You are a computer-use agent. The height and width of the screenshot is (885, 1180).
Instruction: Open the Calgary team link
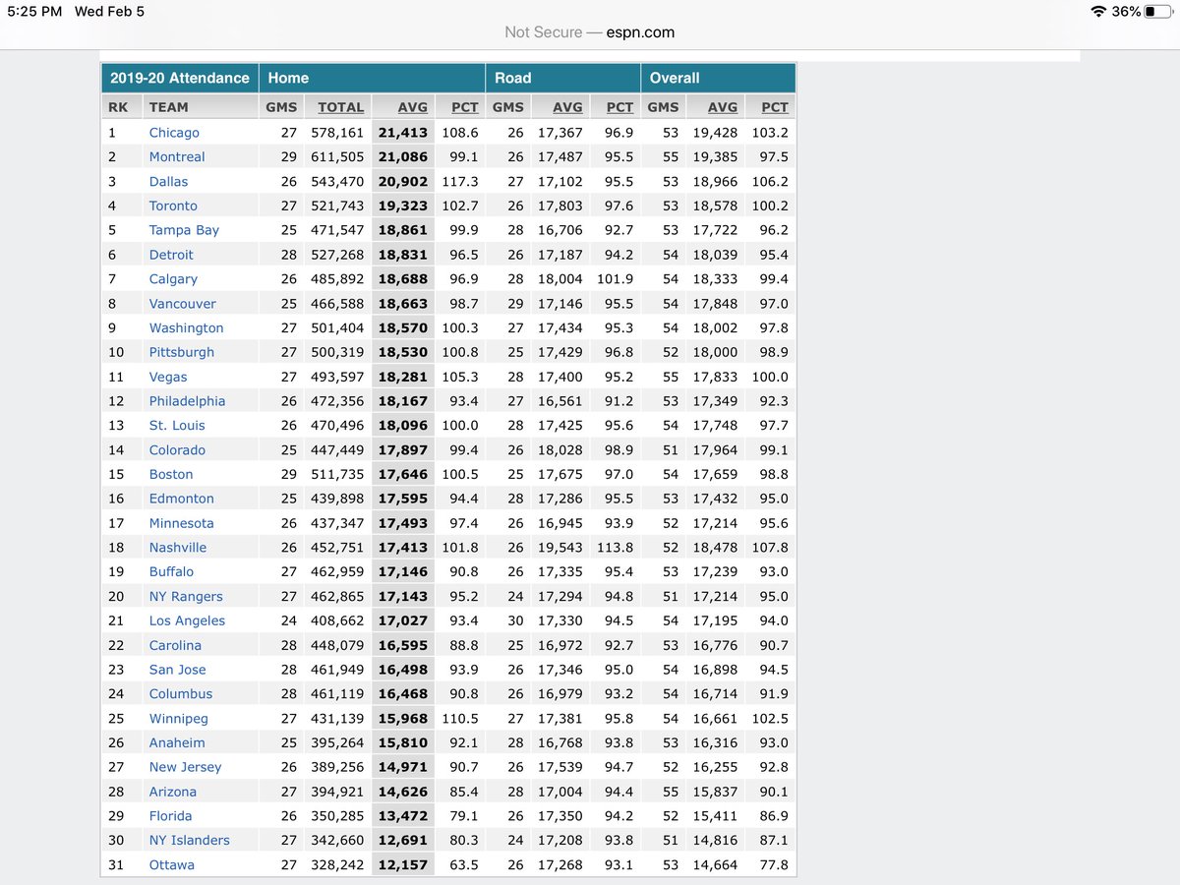pos(173,279)
